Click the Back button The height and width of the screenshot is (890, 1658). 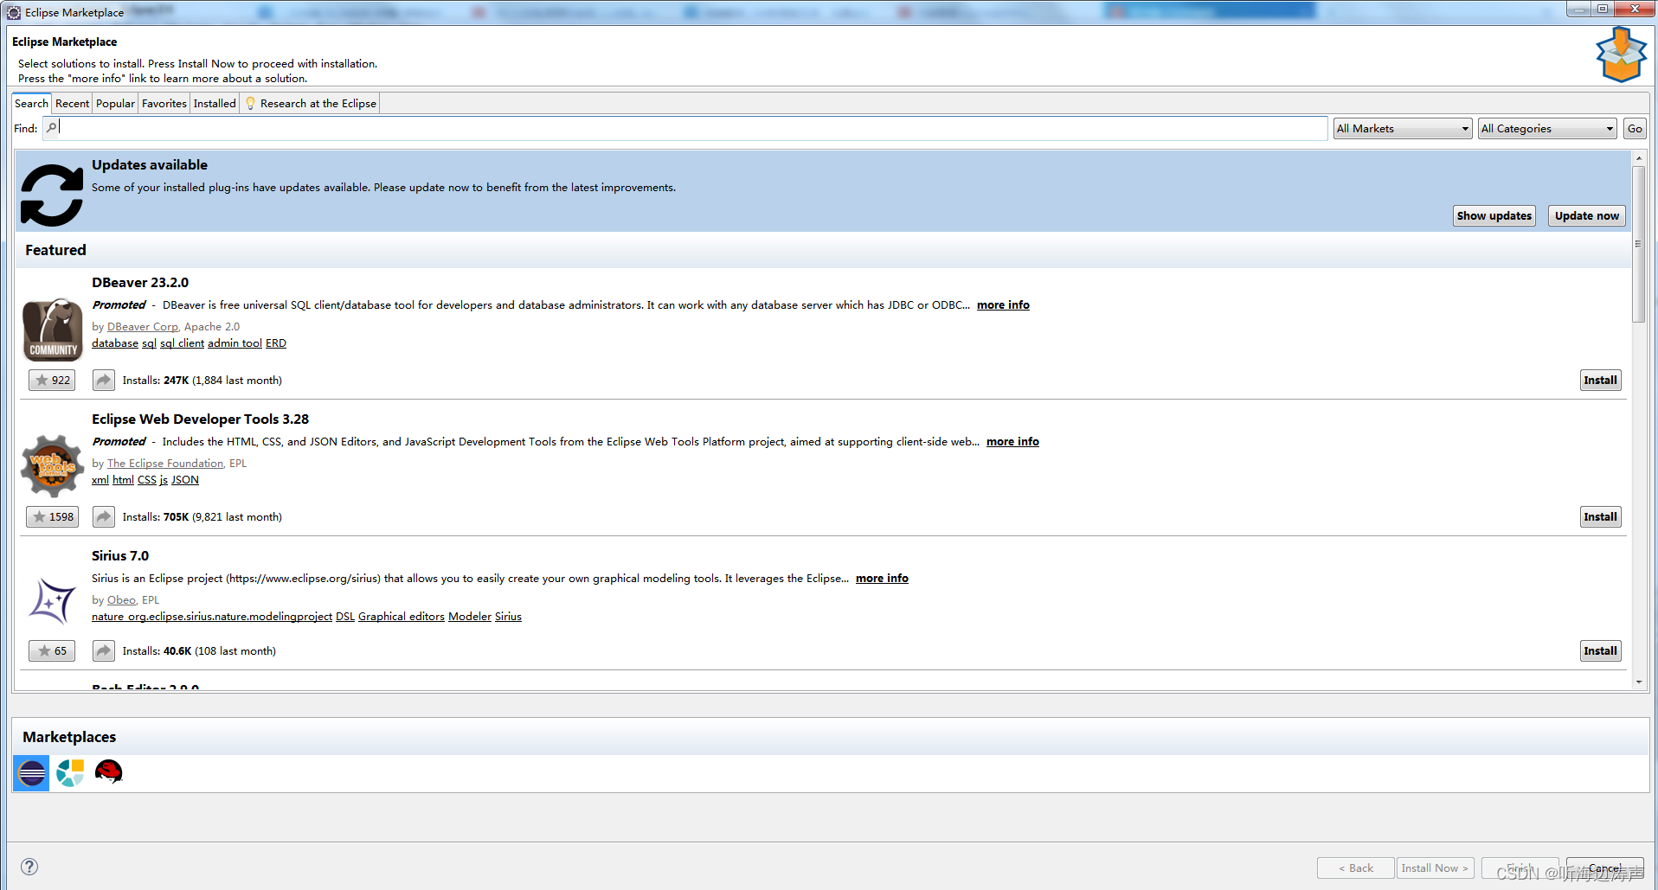click(1355, 868)
